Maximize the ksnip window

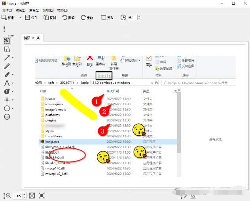(x=233, y=3)
